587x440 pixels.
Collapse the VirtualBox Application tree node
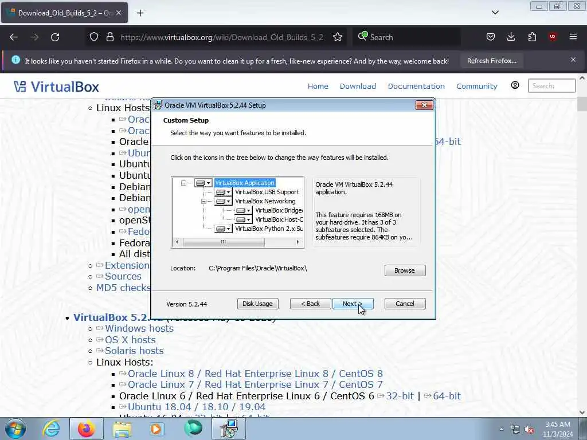tap(183, 183)
